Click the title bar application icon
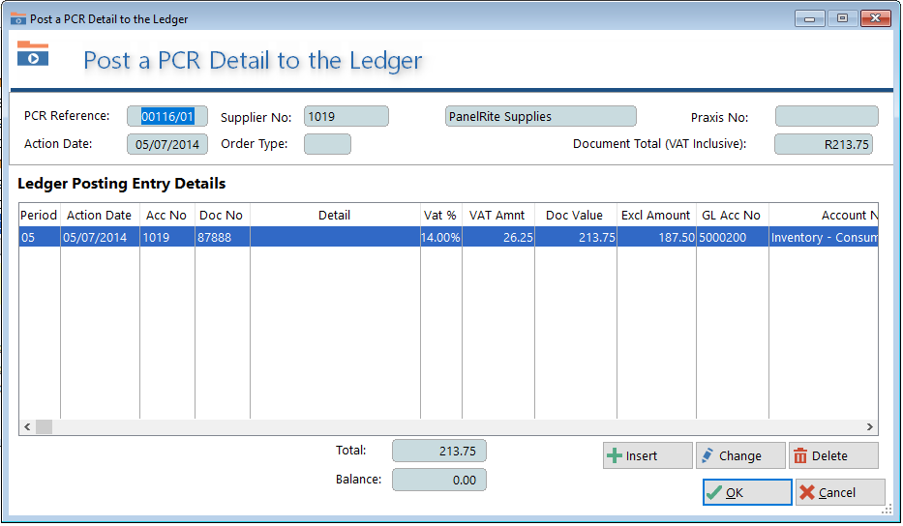 pos(17,18)
